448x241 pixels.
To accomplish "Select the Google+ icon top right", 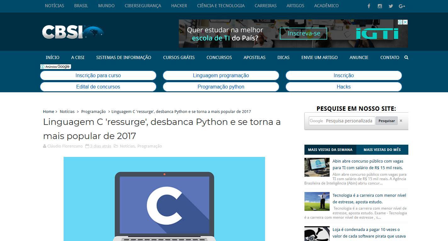I will 402,6.
